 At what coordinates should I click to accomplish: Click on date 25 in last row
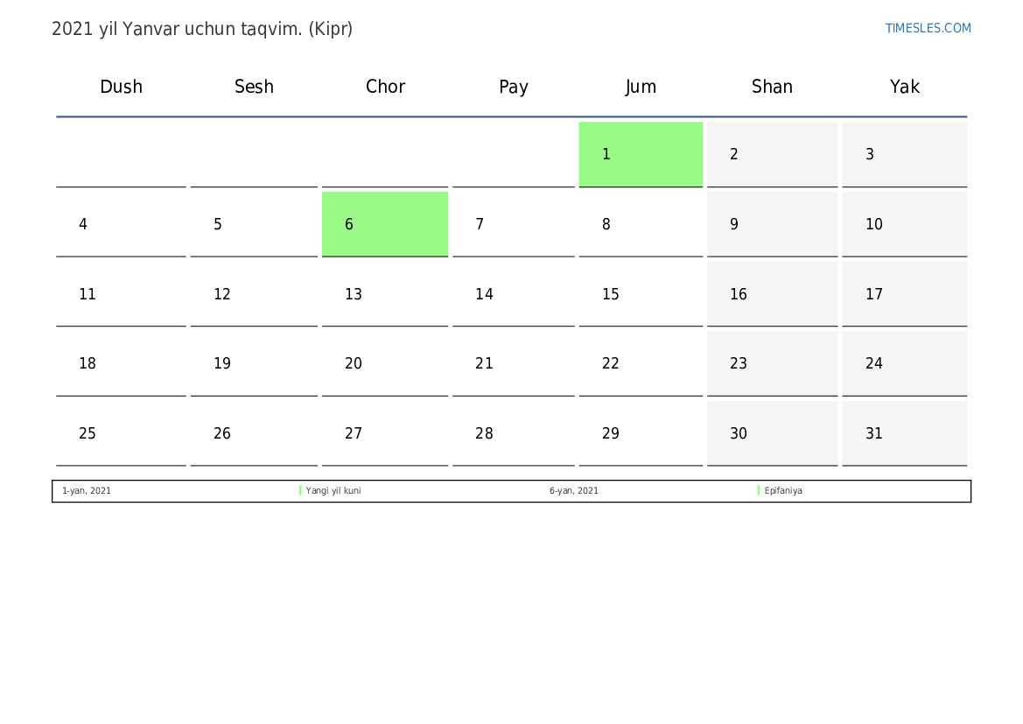(x=121, y=433)
